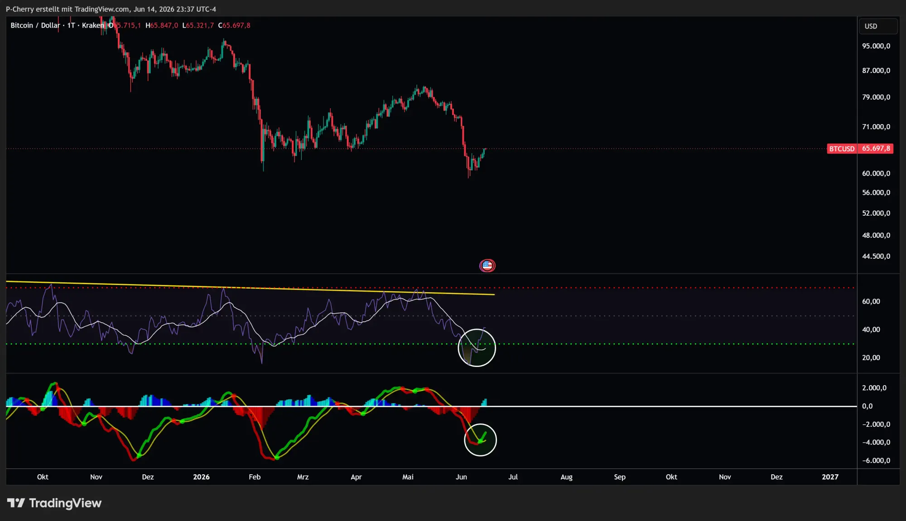Click the Jun label on time axis
Screen dimensions: 906x521
(x=461, y=477)
